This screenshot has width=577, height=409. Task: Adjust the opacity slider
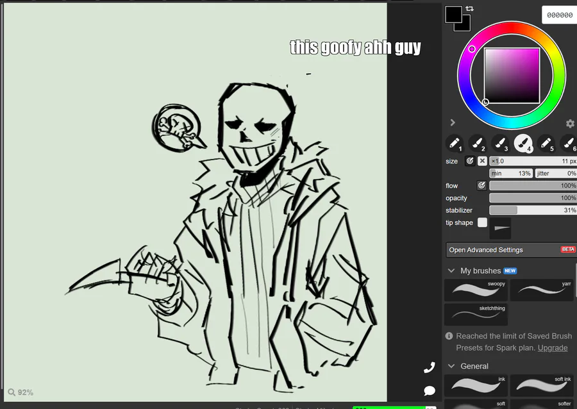click(533, 198)
